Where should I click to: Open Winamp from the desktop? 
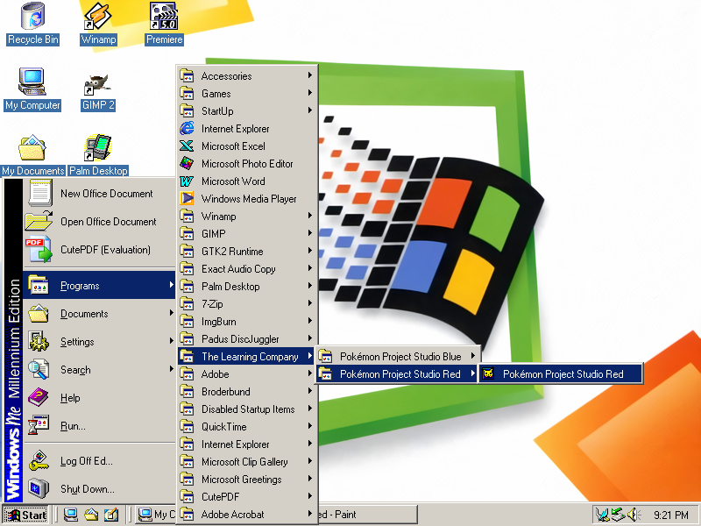[98, 18]
